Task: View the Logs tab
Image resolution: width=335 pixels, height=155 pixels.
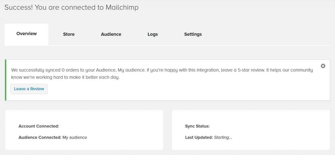Action: pos(153,34)
